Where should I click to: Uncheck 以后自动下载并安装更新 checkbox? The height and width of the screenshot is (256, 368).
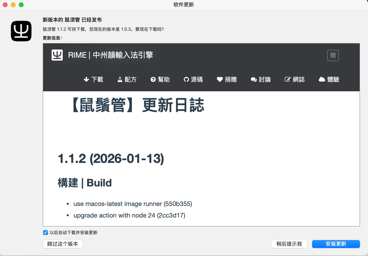click(x=46, y=233)
